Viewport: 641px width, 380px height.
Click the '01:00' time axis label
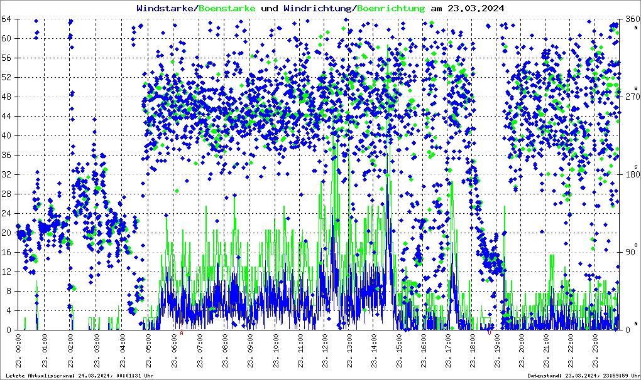coord(45,344)
